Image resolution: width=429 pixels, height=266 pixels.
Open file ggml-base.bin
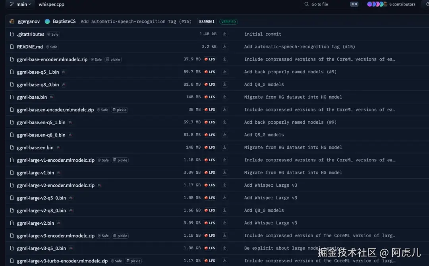click(32, 97)
